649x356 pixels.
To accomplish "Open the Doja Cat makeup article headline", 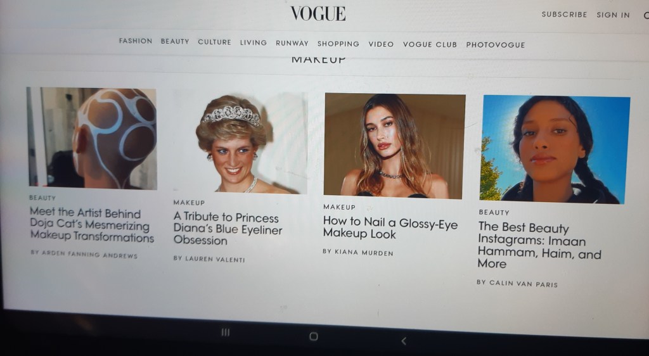I will (91, 225).
